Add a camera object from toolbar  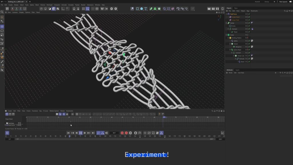(x=182, y=9)
